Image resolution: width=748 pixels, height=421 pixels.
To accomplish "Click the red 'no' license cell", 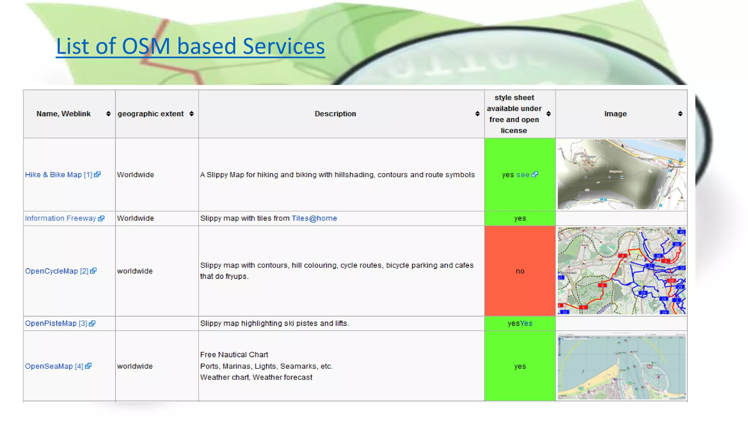I will (520, 271).
